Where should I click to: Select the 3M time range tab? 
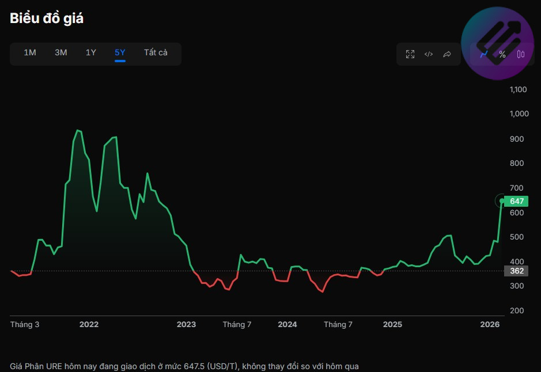(61, 53)
